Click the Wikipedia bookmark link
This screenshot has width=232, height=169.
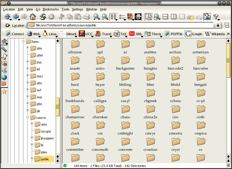(215, 34)
